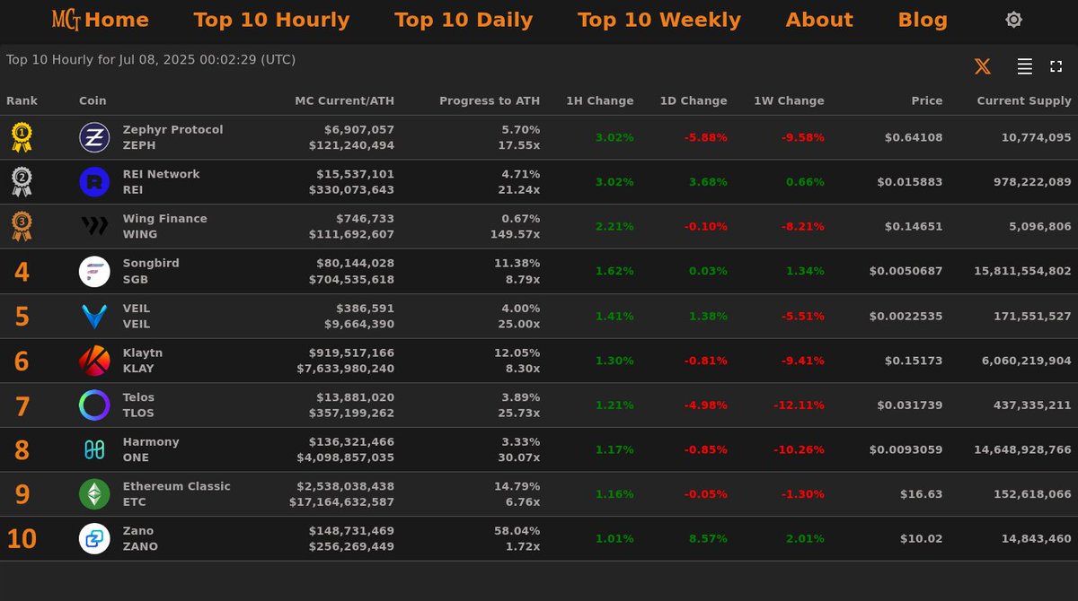
Task: Click rank number 7
Action: (x=22, y=406)
